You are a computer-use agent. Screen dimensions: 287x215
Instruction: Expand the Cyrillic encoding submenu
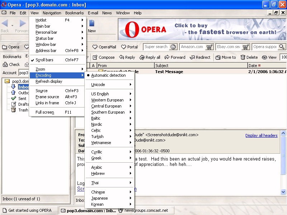pyautogui.click(x=109, y=152)
